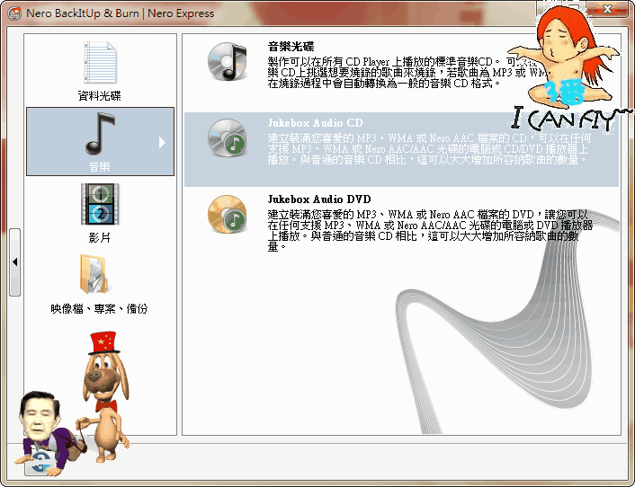Click the 音樂 music note icon
Screen dimensions: 635x487
tap(100, 134)
